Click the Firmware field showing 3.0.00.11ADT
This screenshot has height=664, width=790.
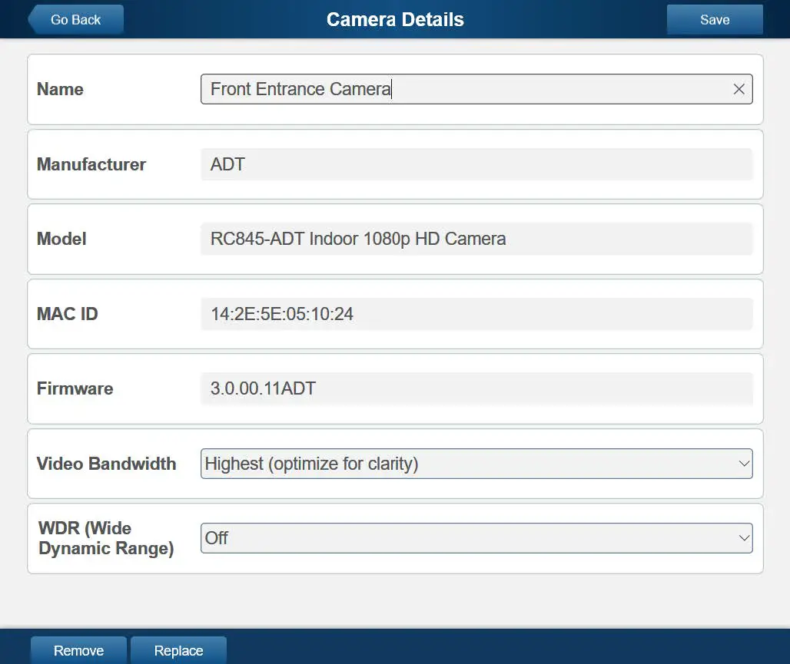point(476,388)
